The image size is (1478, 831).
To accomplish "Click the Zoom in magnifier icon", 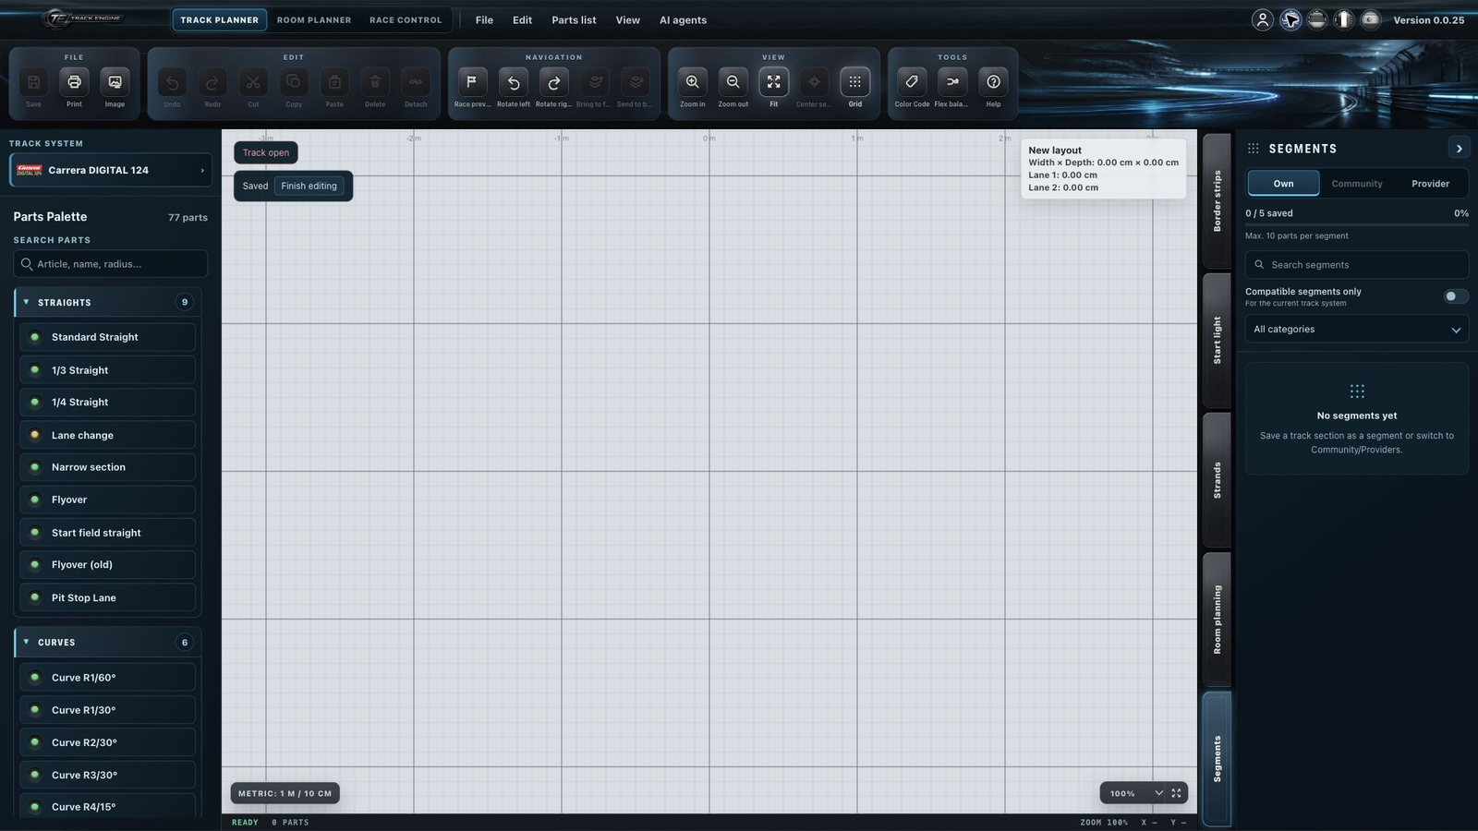I will point(692,82).
